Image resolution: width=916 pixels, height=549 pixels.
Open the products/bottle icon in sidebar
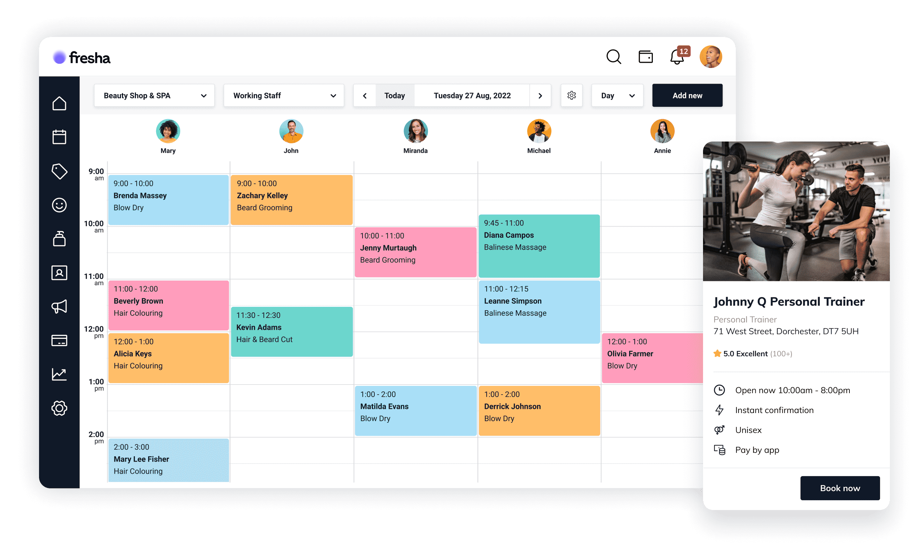pos(58,238)
